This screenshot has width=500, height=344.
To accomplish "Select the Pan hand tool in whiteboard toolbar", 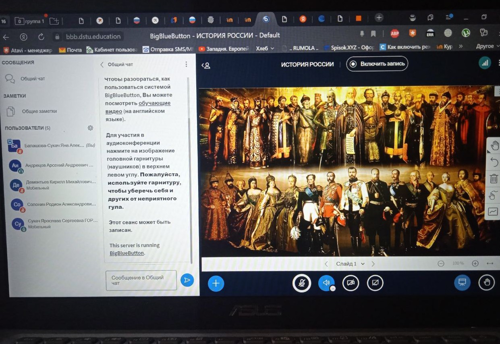I will click(x=494, y=146).
